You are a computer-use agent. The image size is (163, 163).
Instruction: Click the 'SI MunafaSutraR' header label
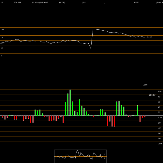40,3
